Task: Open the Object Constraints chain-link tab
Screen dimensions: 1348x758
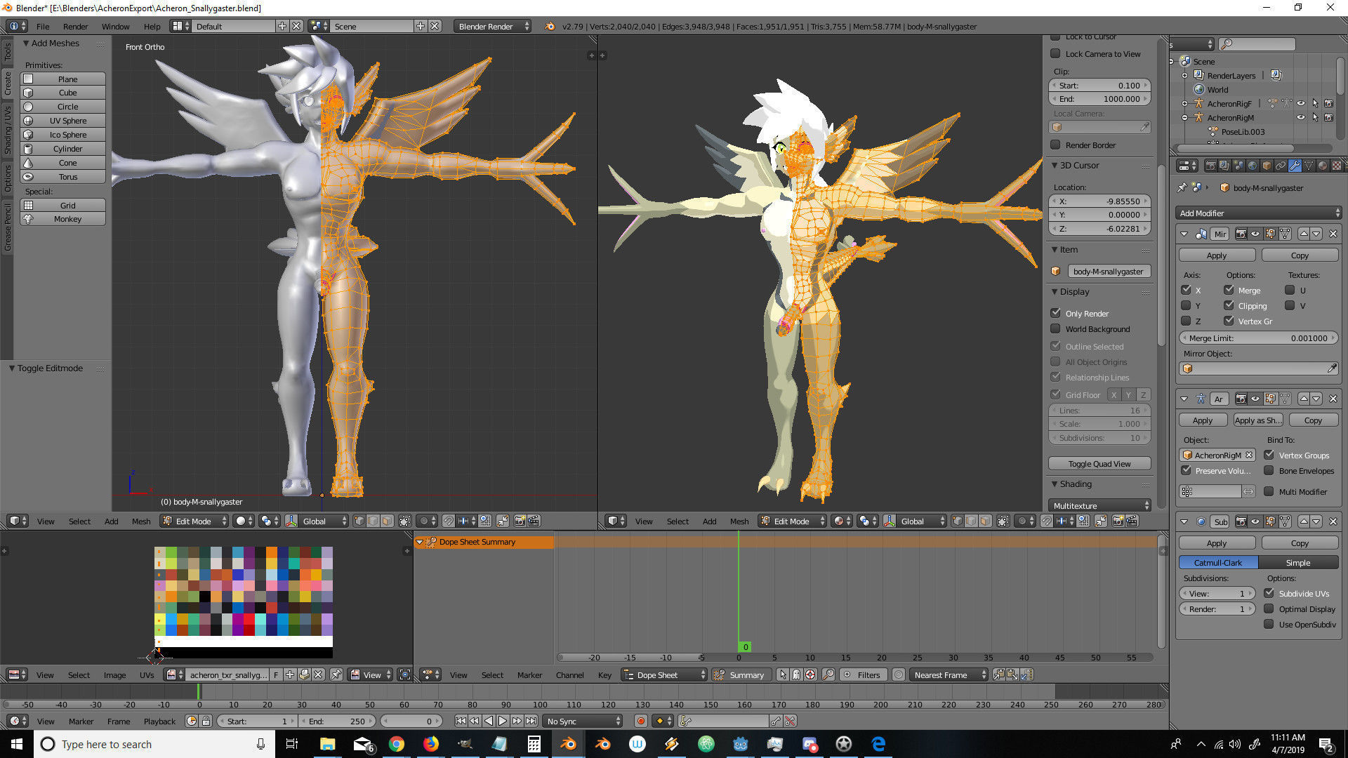Action: pos(1281,166)
